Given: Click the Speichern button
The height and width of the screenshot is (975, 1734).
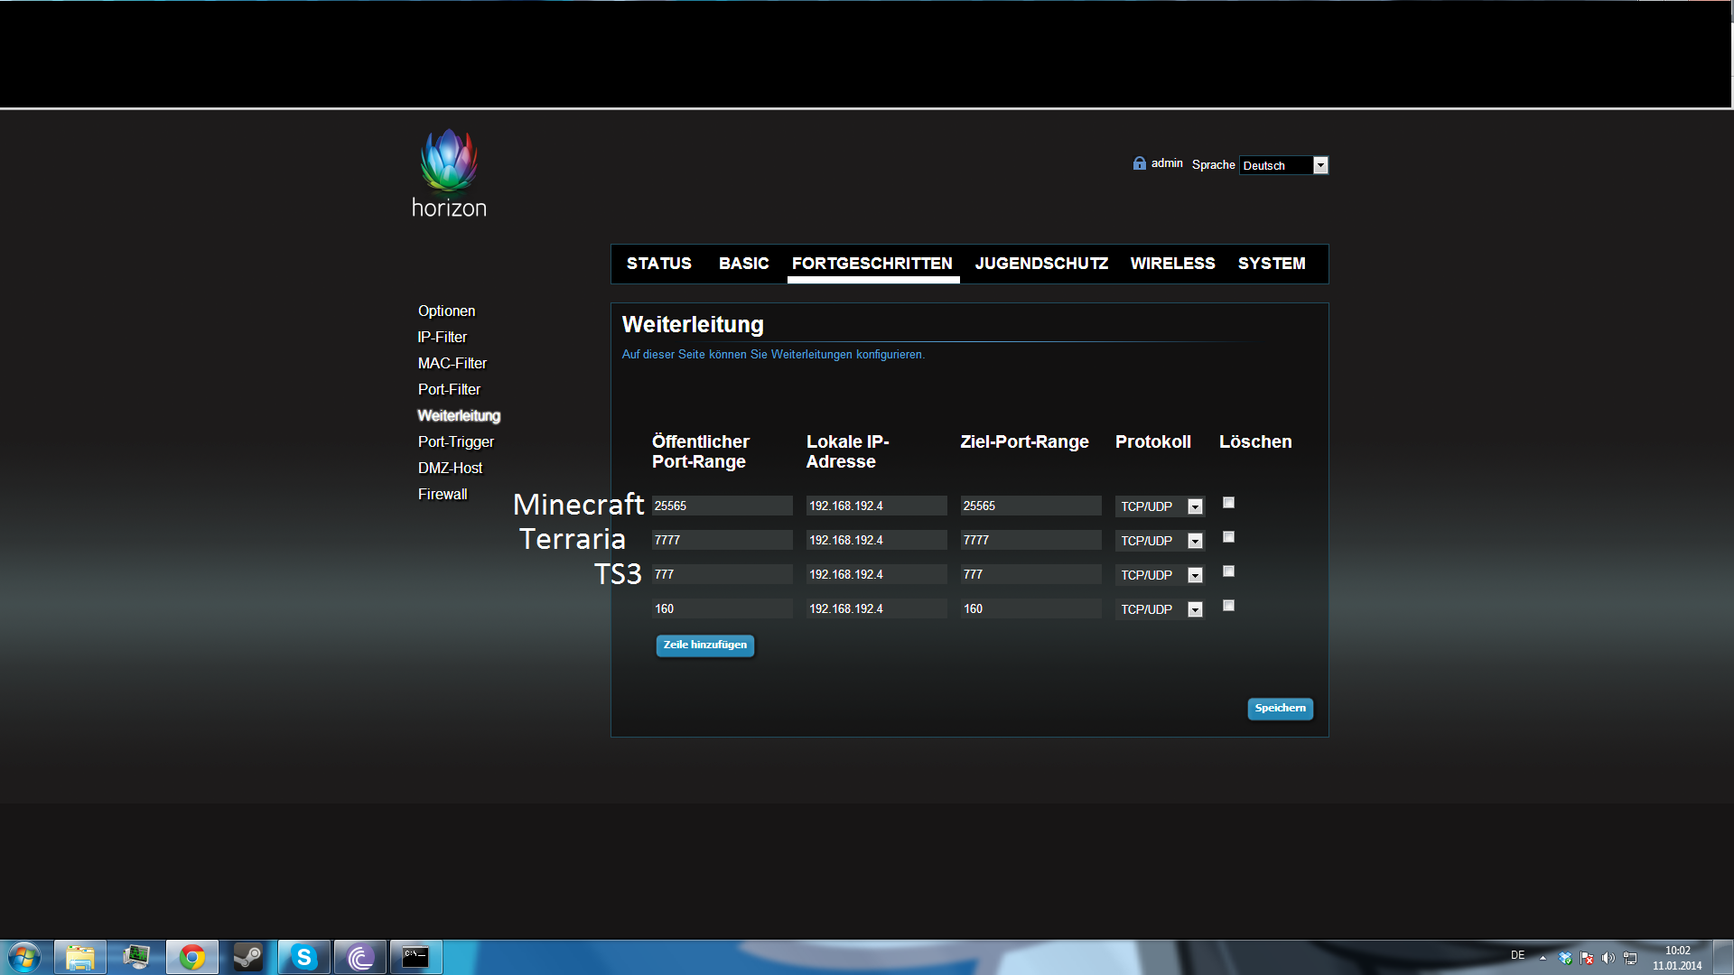Looking at the screenshot, I should point(1280,709).
